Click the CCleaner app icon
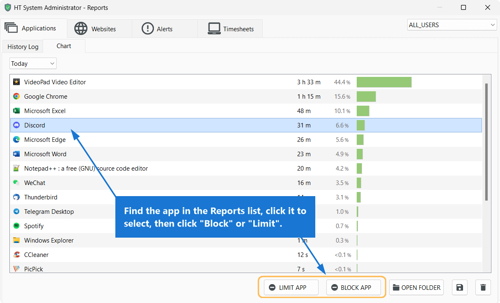The image size is (500, 303). (16, 255)
